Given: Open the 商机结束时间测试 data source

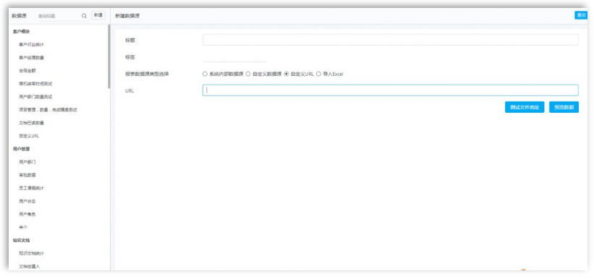Looking at the screenshot, I should [35, 84].
